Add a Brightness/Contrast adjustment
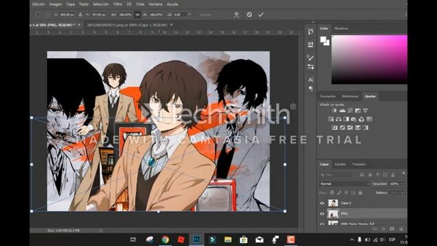 click(335, 111)
